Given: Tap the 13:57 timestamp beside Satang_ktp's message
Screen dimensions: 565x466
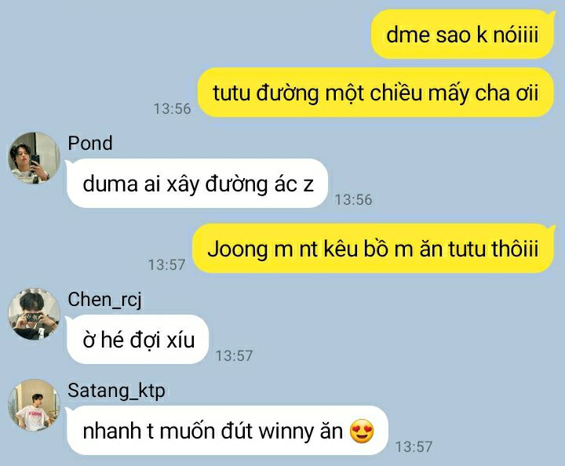Looking at the screenshot, I should coord(414,447).
